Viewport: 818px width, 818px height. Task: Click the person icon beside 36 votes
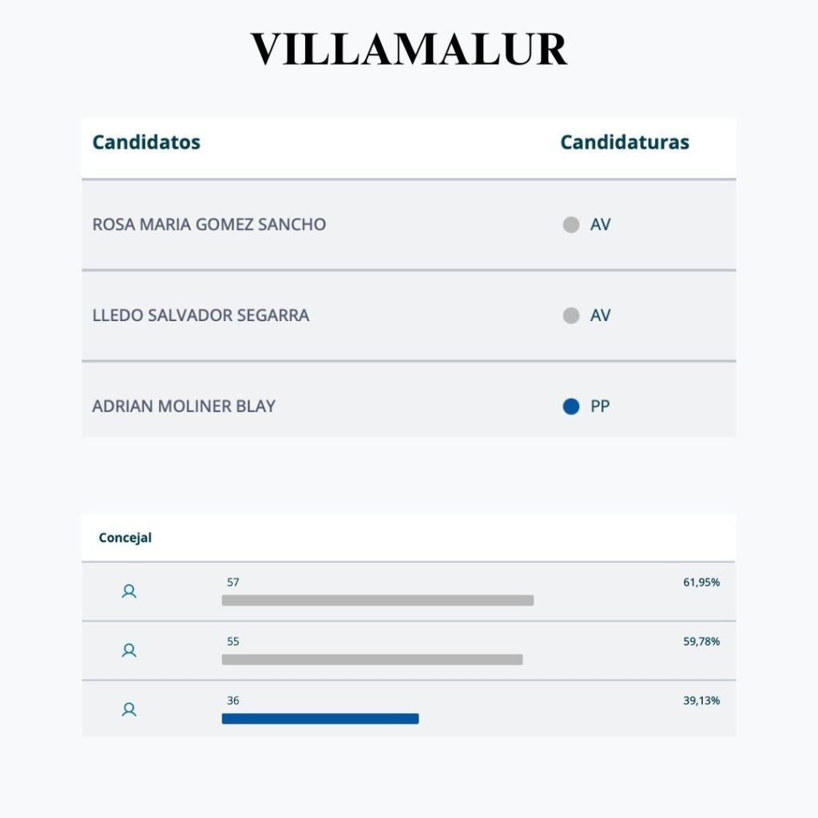coord(129,709)
